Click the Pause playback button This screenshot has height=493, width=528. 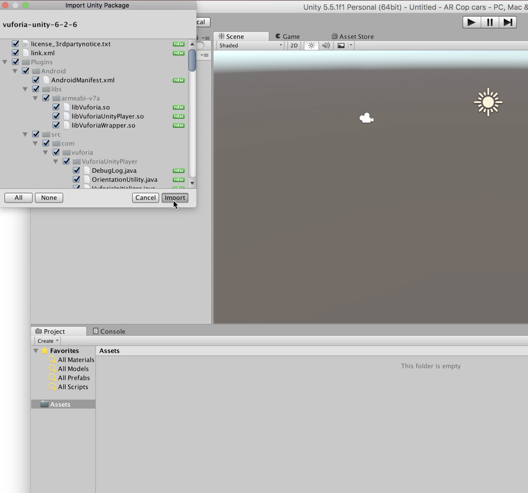(490, 22)
